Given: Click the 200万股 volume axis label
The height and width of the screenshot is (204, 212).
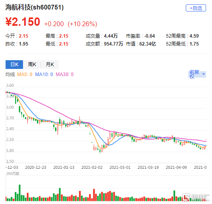Looking at the screenshot, I should coord(13,173).
